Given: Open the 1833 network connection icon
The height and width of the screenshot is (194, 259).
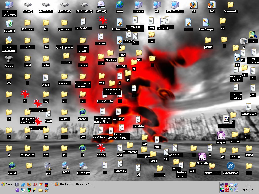Looking at the screenshot, I should (66, 168).
